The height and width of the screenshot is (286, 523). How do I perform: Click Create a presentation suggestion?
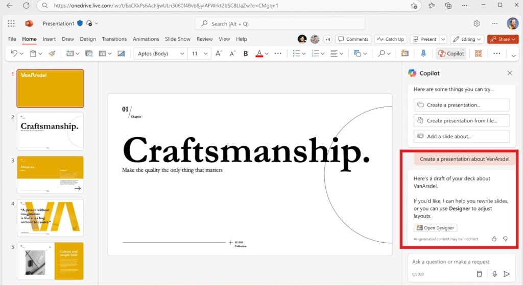tap(462, 105)
